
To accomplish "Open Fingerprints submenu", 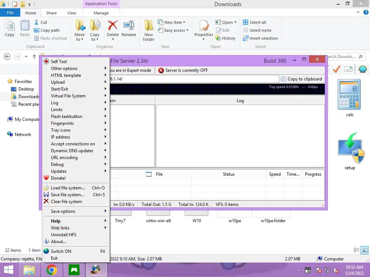I will point(76,123).
